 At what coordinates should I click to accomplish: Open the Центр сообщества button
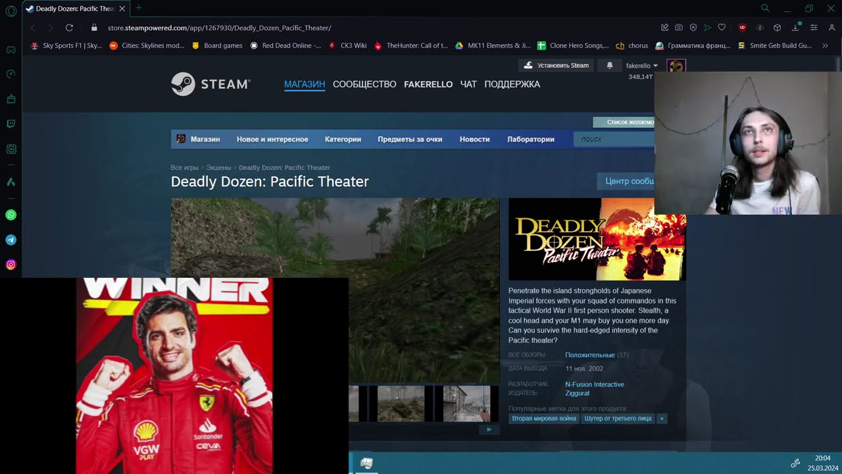coord(626,181)
